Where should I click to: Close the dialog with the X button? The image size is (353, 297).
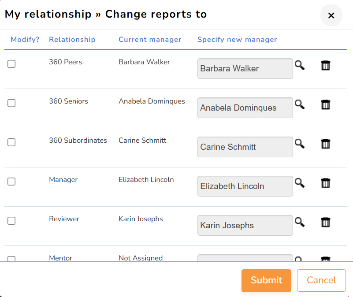click(x=331, y=15)
